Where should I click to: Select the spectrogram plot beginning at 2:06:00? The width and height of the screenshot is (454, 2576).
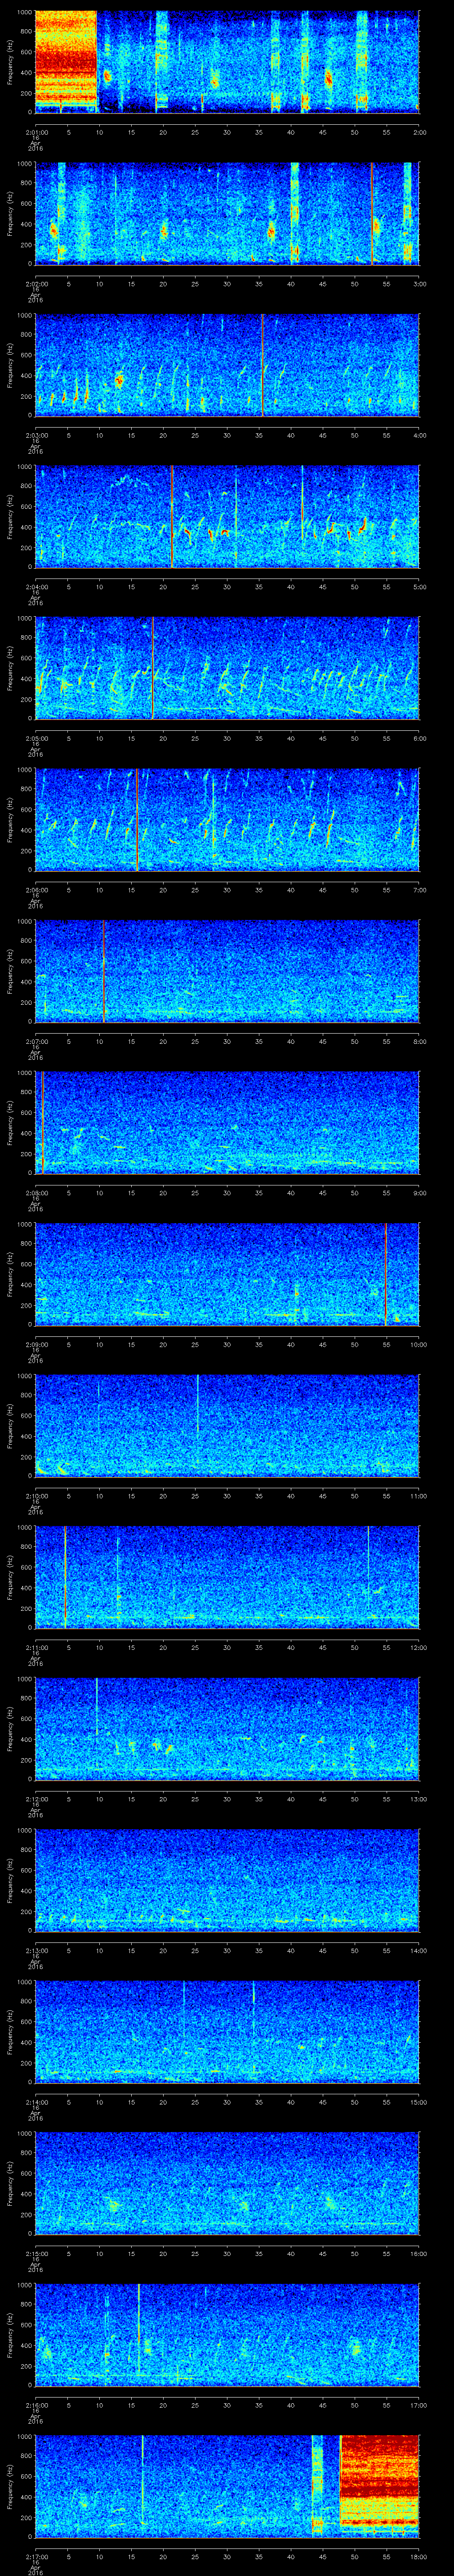coord(227,819)
